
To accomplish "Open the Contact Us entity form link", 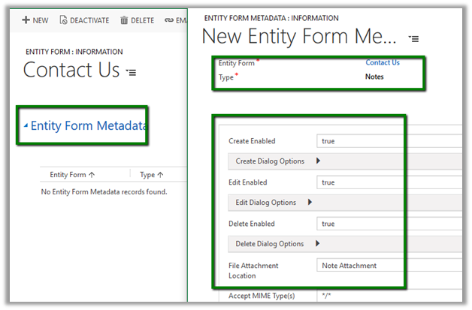I will (x=382, y=63).
